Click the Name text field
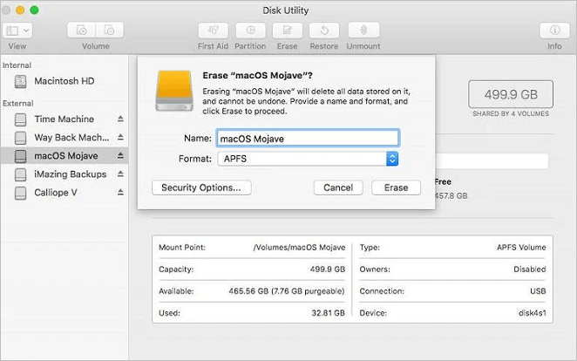The height and width of the screenshot is (361, 577). coord(308,139)
